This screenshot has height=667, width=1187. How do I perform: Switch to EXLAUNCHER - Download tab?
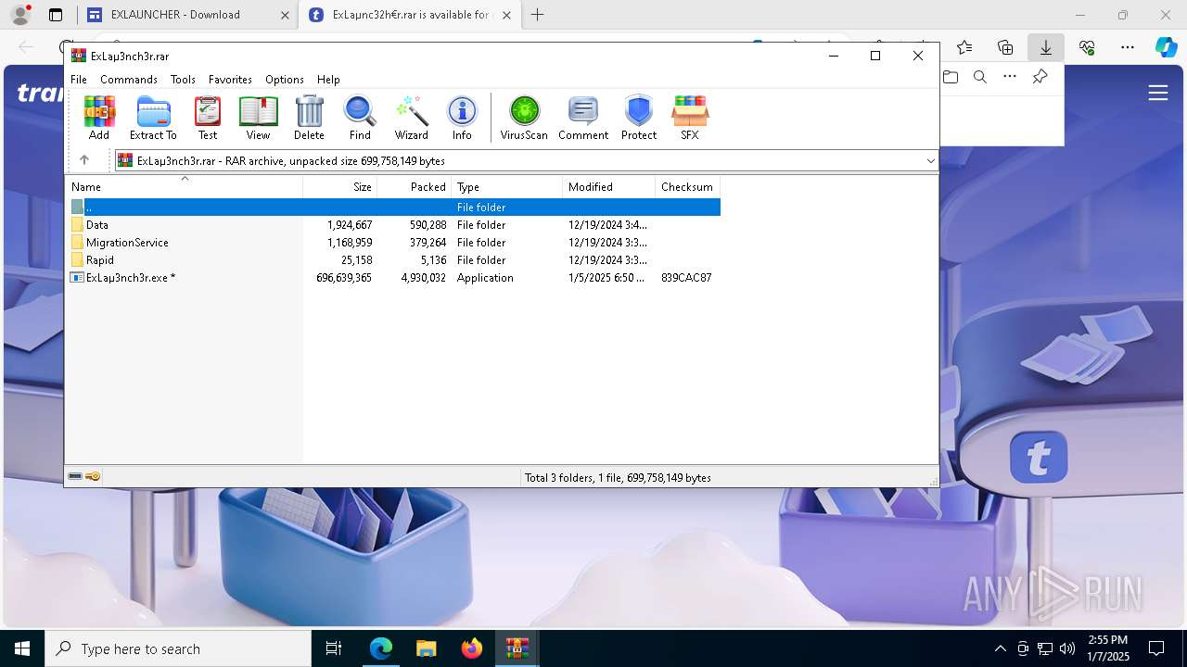coord(188,15)
